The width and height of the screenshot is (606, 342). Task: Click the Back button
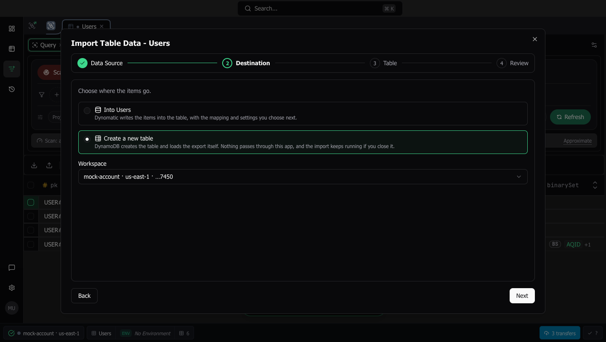tap(84, 296)
